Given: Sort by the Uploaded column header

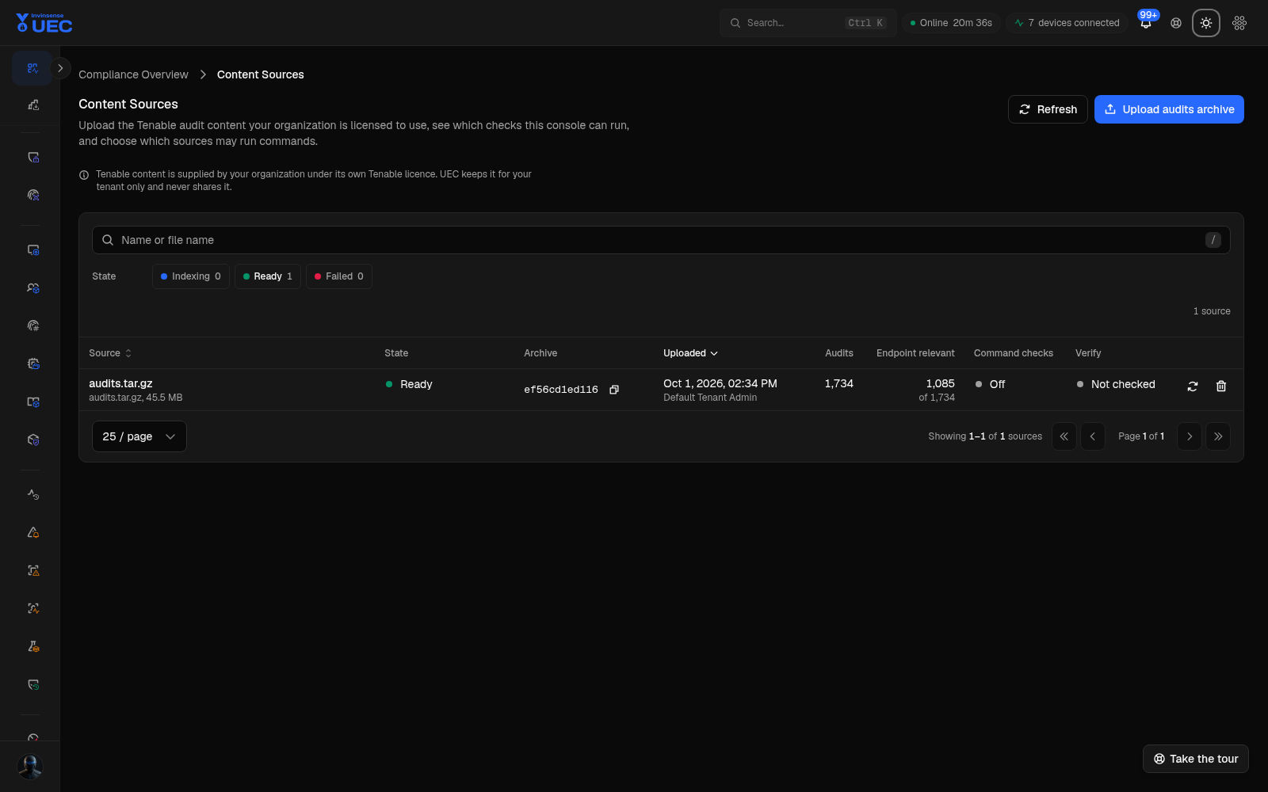Looking at the screenshot, I should tap(690, 353).
